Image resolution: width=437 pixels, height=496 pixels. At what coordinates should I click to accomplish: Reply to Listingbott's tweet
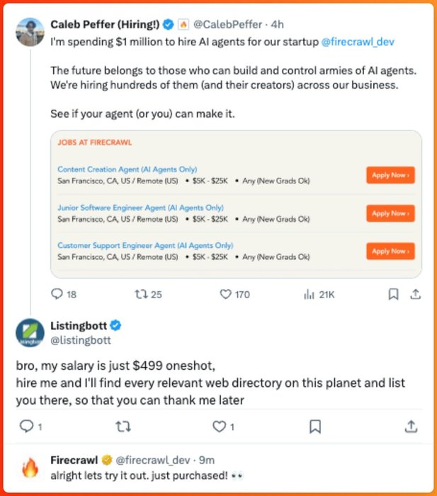point(26,427)
